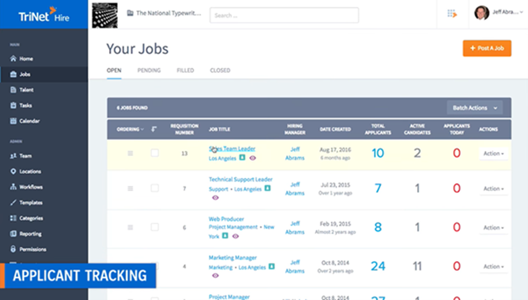
Task: Click the Jeff Abrams profile avatar
Action: coord(481,13)
